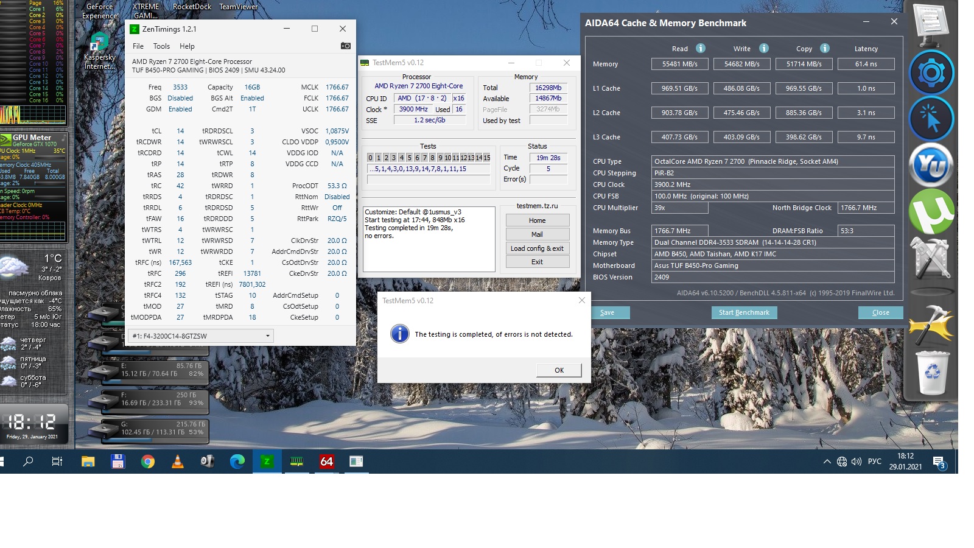974x548 pixels.
Task: Click the Close button in AIDA64 benchmark
Action: point(880,312)
